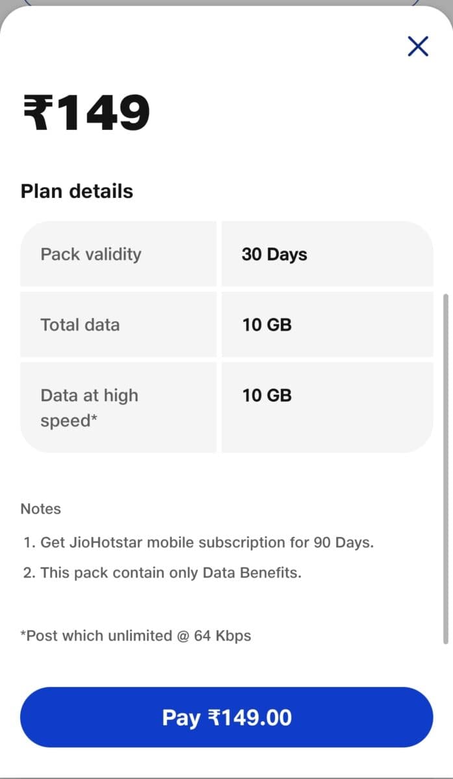Click the Notes section heading
Screen dimensions: 453x779
click(40, 509)
